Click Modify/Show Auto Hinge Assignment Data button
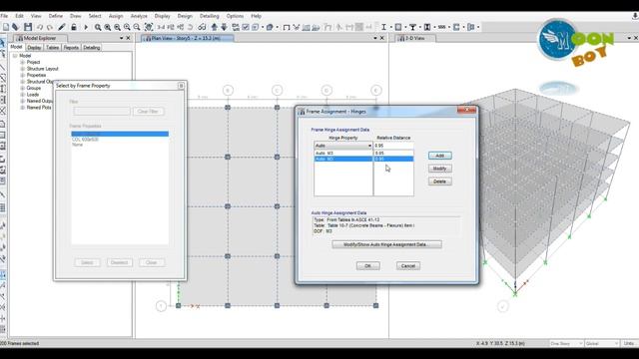This screenshot has height=359, width=639. (386, 244)
